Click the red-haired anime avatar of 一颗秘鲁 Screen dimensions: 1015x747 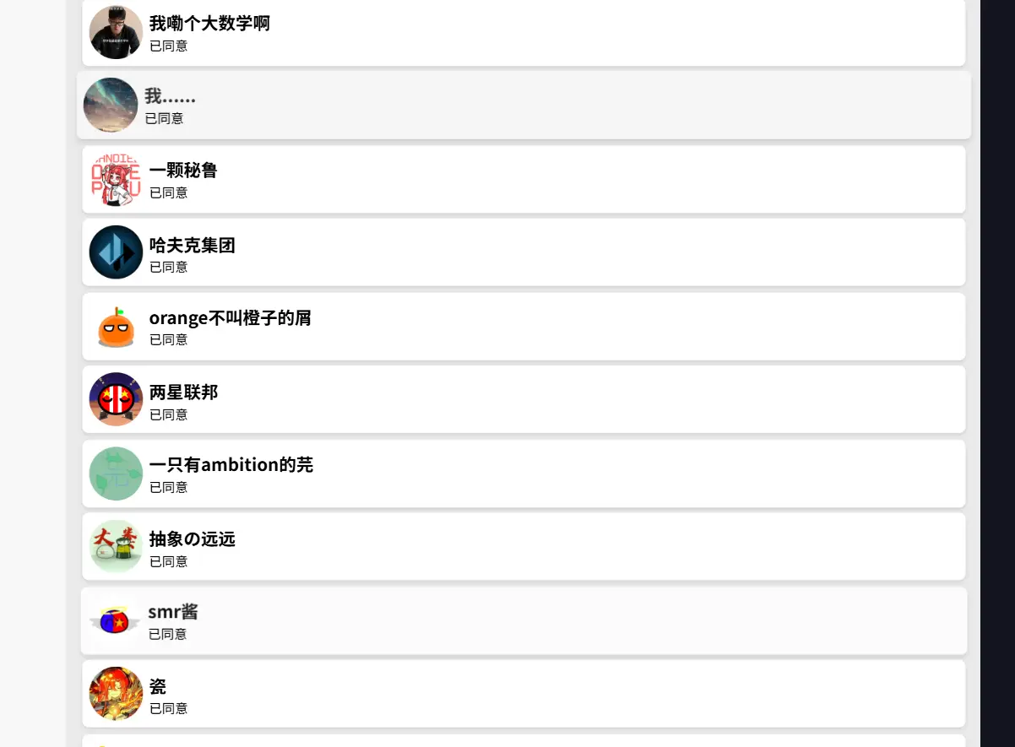click(116, 179)
